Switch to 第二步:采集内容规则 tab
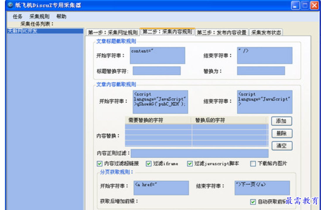The image size is (321, 210). pos(167,32)
